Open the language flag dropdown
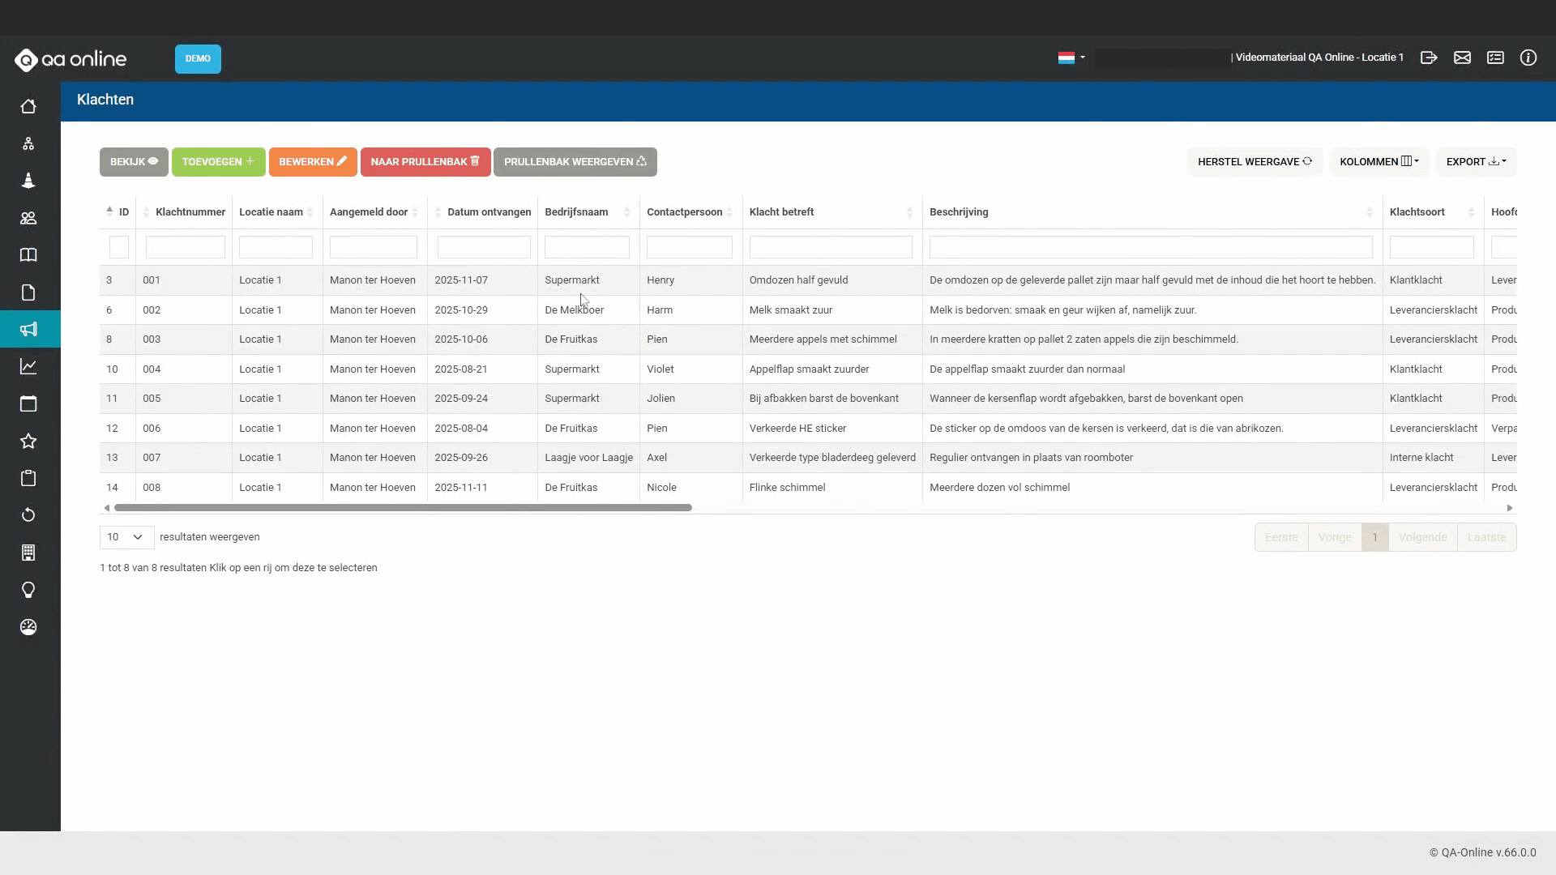 coord(1071,58)
